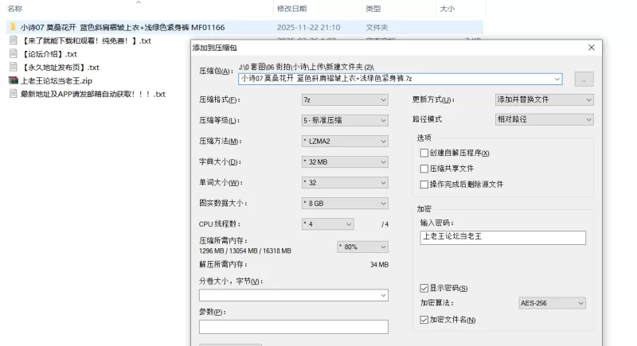Click text file icon for 【来了就能下载和观看!纯免费!】.txt
Screen dimensions: 637x346
14,40
